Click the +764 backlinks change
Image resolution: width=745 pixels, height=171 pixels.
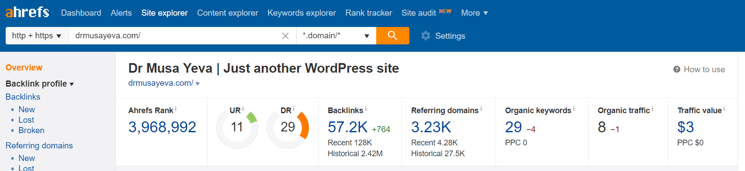(381, 129)
